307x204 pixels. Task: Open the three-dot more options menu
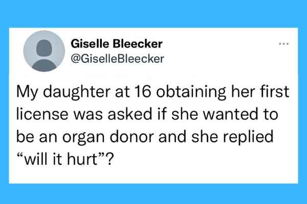point(283,44)
